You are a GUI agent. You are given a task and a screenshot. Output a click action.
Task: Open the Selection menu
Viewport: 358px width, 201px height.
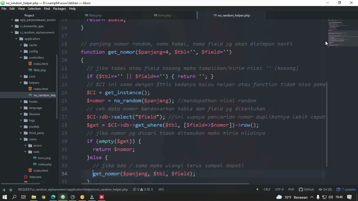tap(34, 9)
